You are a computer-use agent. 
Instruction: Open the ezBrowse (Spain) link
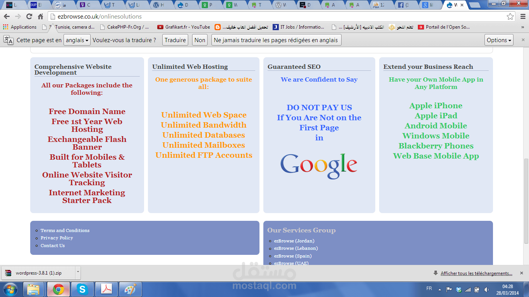pyautogui.click(x=293, y=256)
